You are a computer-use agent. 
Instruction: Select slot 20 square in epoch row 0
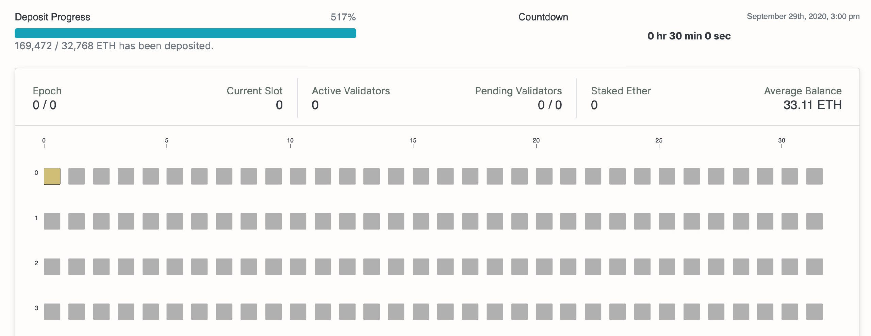(544, 176)
